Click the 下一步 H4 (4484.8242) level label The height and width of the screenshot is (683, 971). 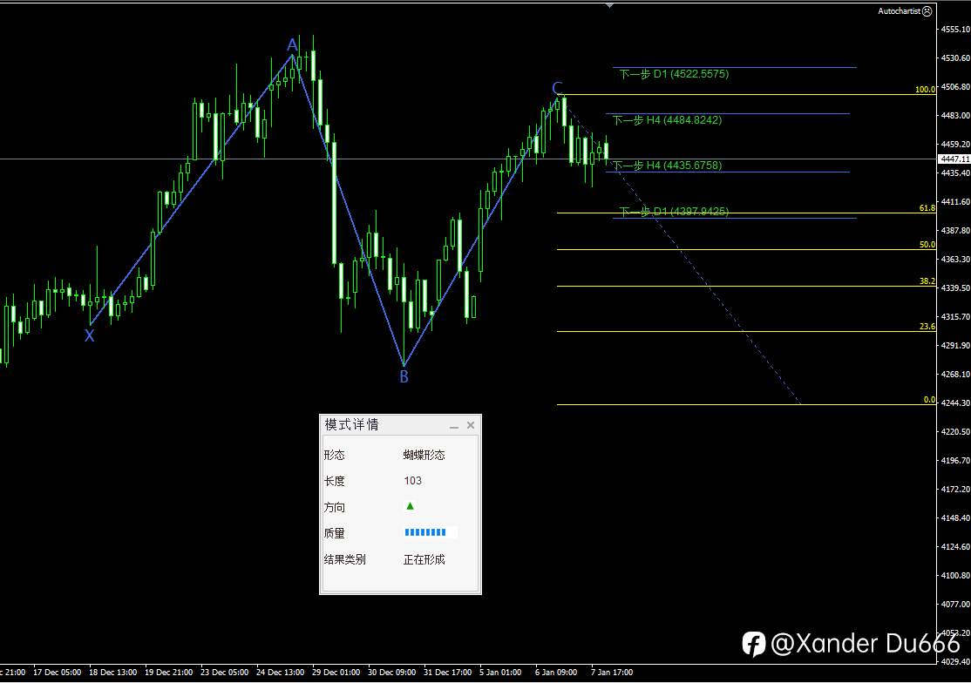click(x=667, y=120)
